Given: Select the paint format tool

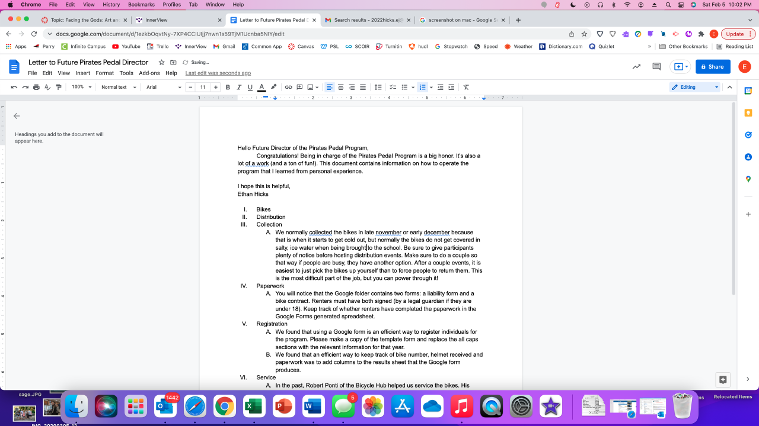Looking at the screenshot, I should coord(58,87).
